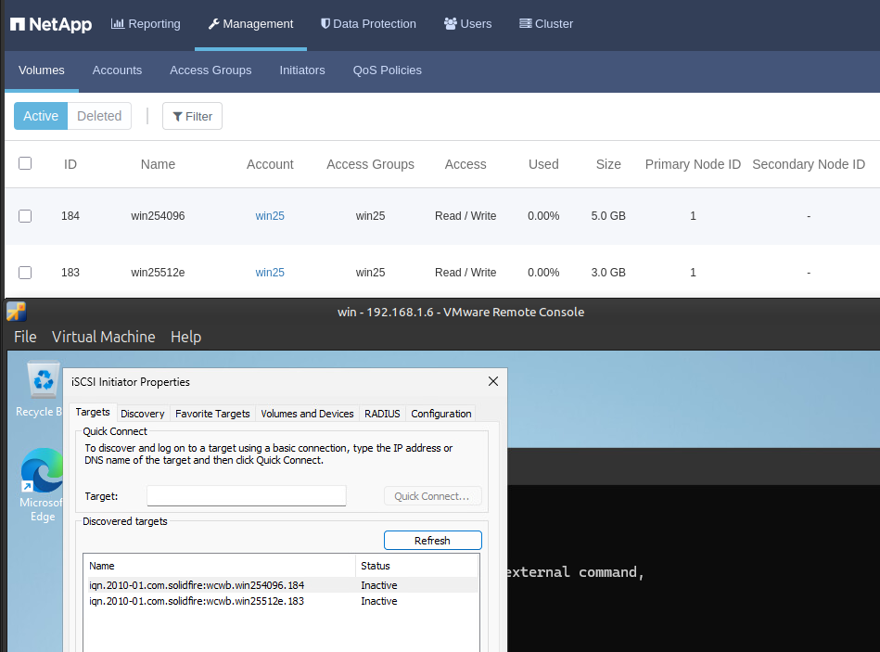Switch to the Configuration tab

[x=441, y=414]
